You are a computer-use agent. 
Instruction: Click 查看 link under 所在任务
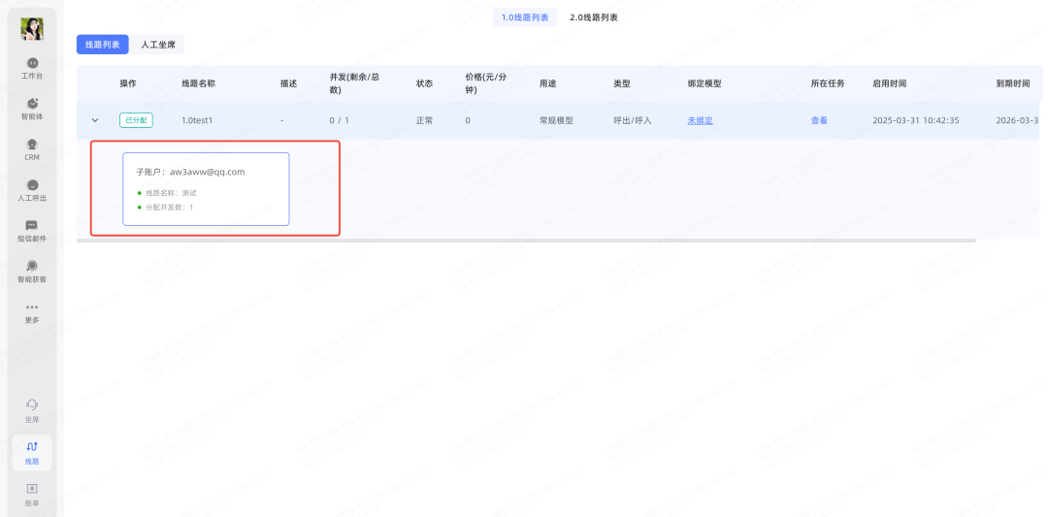coord(819,120)
